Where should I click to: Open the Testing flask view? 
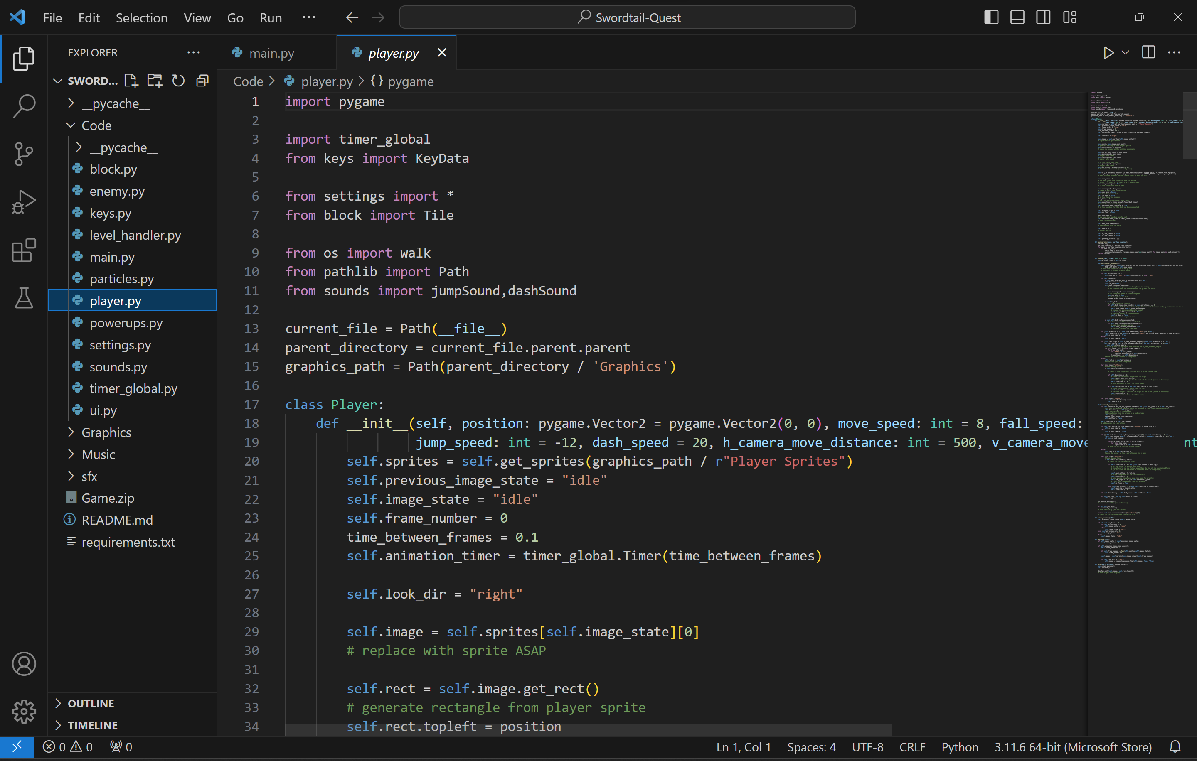[x=23, y=298]
